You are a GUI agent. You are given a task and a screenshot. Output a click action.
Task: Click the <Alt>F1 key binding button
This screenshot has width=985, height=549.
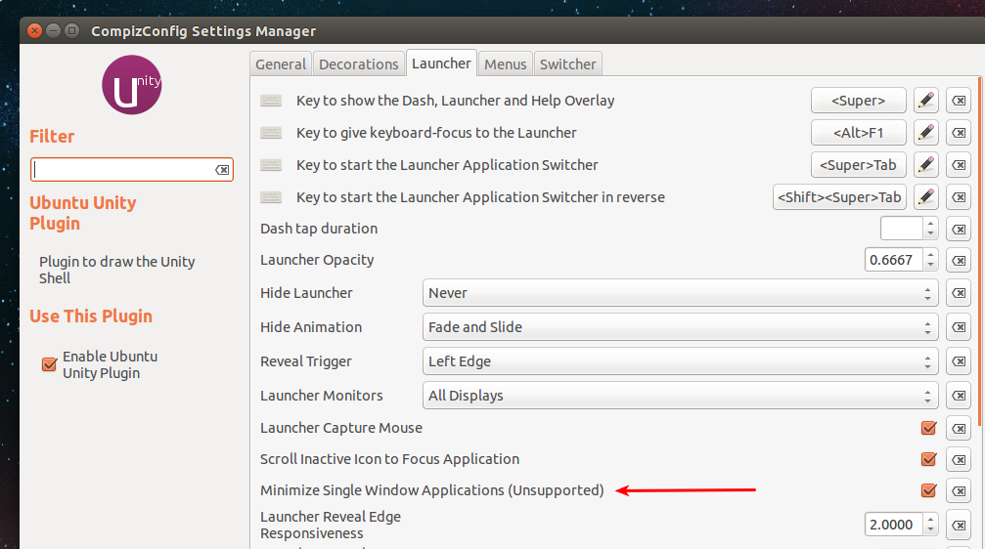click(858, 133)
